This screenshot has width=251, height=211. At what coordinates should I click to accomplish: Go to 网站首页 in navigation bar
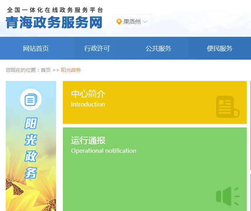pyautogui.click(x=36, y=48)
